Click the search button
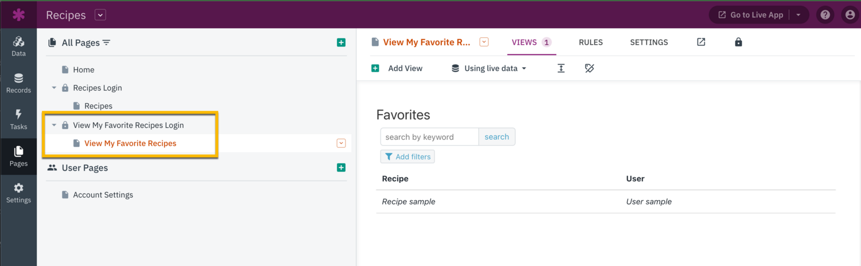 tap(497, 136)
